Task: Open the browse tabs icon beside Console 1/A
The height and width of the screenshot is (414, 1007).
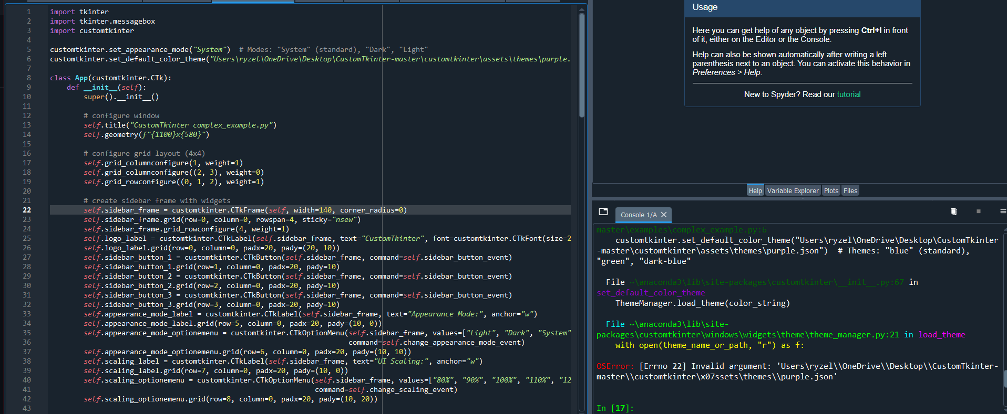Action: tap(603, 211)
